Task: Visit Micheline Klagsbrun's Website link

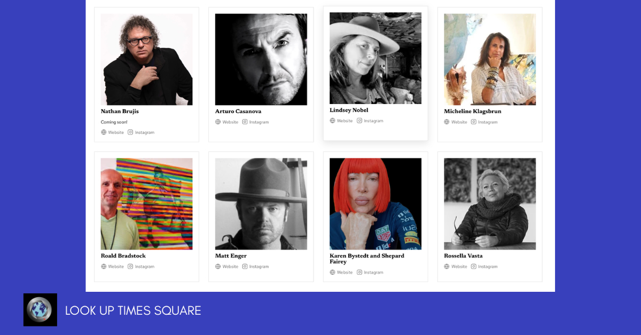Action: 459,122
